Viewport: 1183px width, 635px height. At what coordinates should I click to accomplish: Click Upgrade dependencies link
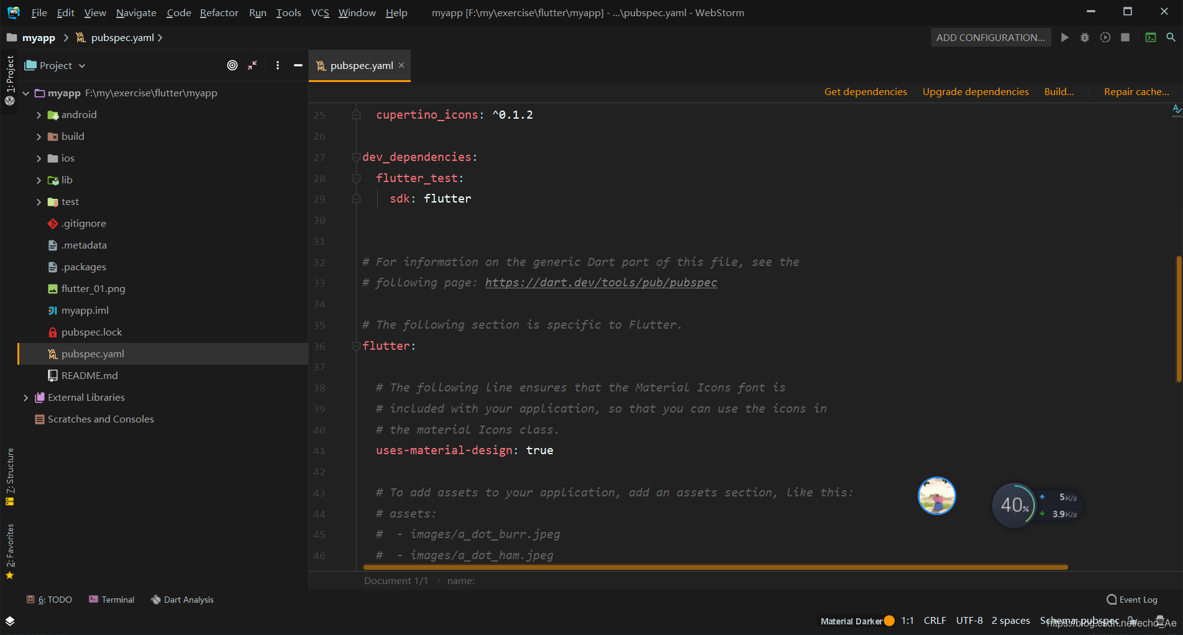click(975, 91)
